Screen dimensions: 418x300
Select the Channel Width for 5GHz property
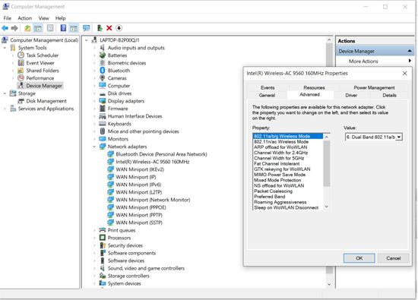tap(279, 158)
